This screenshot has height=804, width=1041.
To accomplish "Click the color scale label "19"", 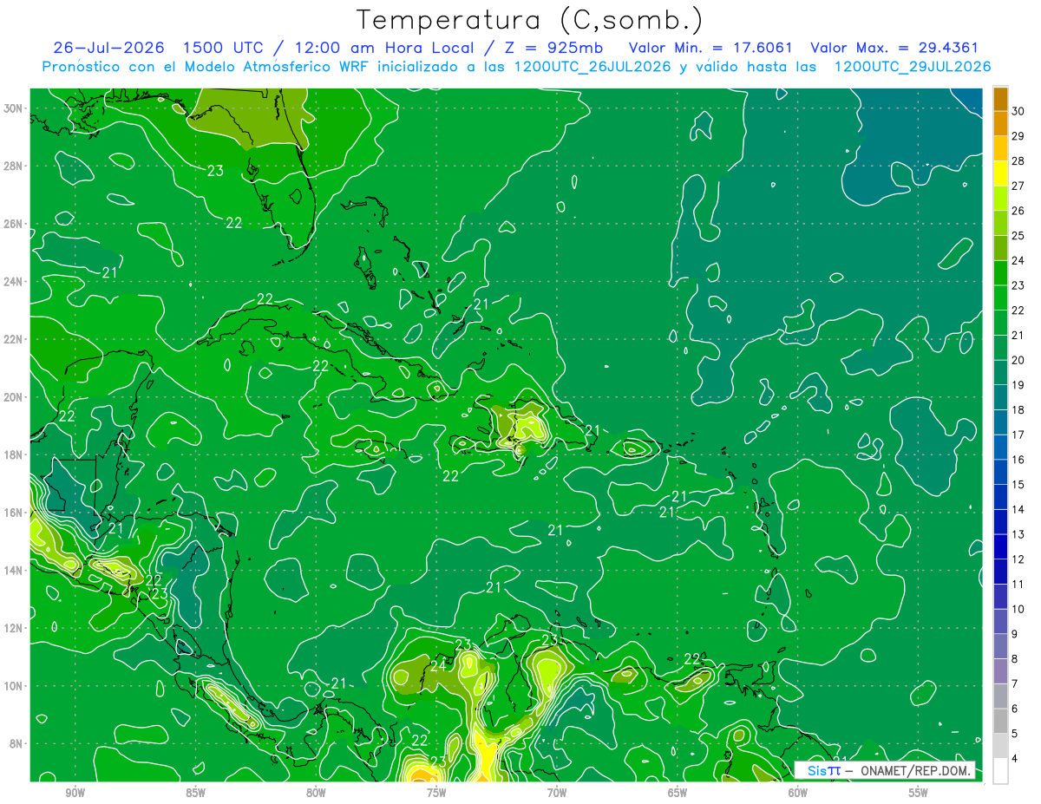I will (x=1018, y=385).
